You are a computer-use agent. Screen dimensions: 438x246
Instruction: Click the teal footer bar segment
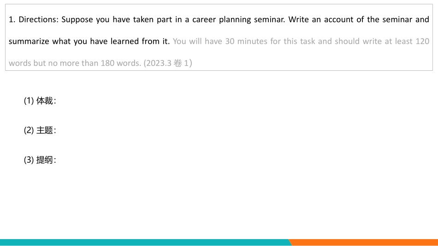144,242
